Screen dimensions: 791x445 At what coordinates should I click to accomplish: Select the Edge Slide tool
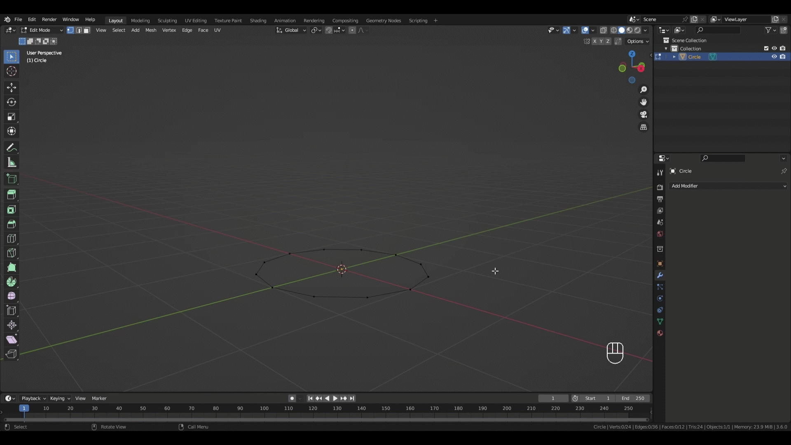pos(12,311)
